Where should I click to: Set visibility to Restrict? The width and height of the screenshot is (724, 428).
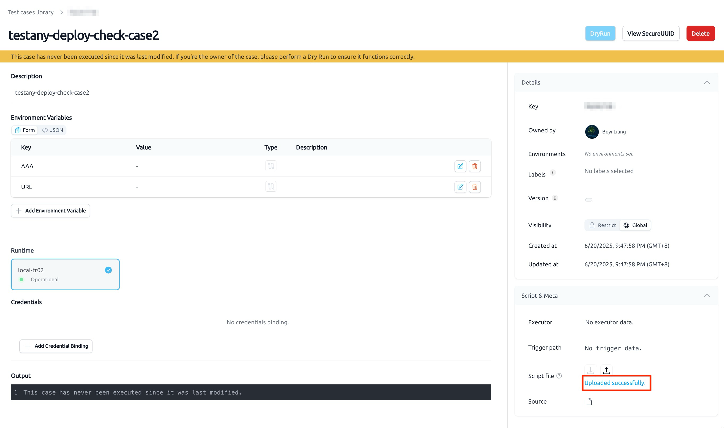pyautogui.click(x=602, y=225)
